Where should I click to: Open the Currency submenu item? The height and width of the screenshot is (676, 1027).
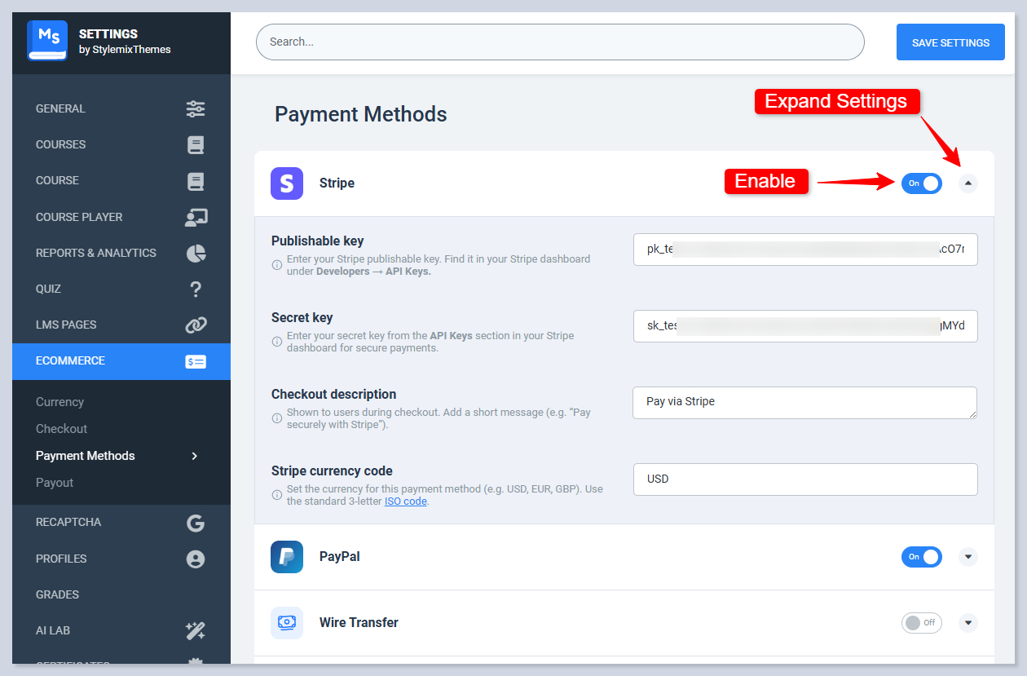(60, 402)
